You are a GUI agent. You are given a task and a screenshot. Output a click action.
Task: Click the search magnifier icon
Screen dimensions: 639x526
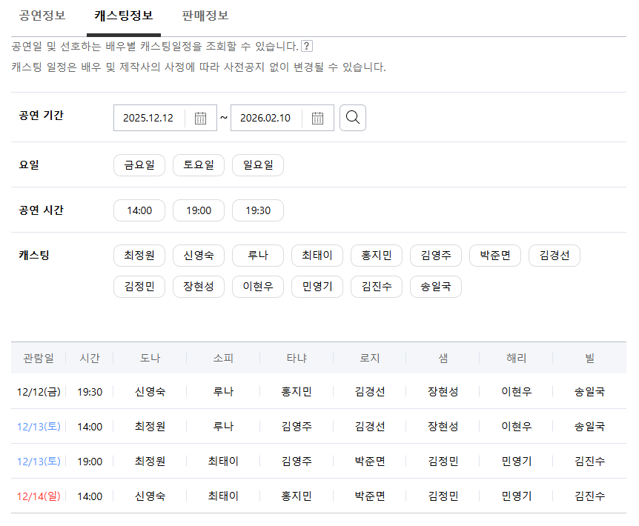pyautogui.click(x=353, y=117)
